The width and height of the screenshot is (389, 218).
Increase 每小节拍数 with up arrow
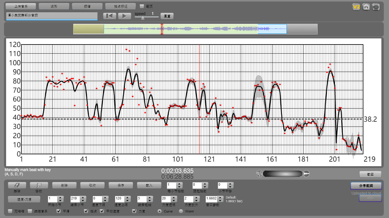coord(179,184)
